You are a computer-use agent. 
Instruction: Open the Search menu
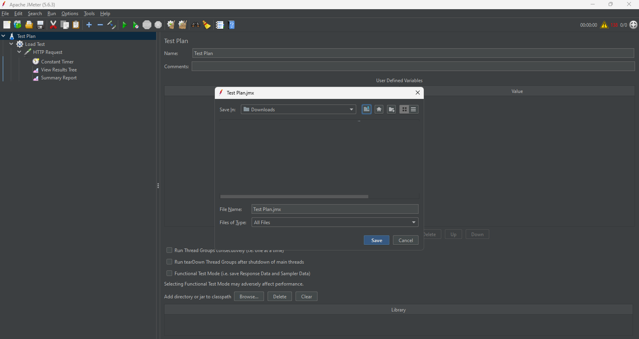pos(35,14)
